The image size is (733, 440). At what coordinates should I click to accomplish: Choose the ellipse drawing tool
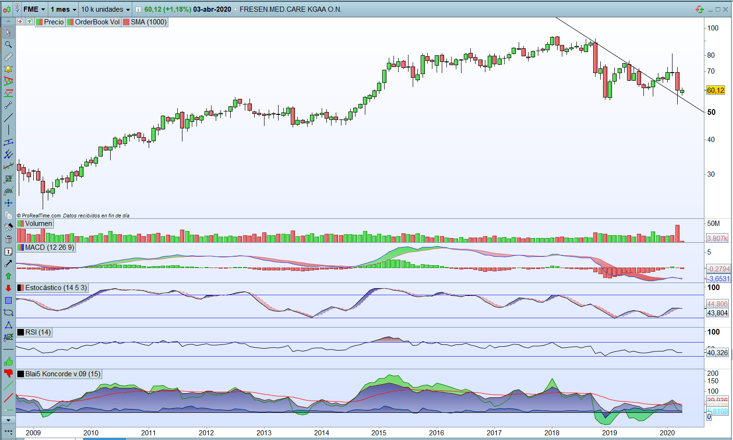point(8,313)
